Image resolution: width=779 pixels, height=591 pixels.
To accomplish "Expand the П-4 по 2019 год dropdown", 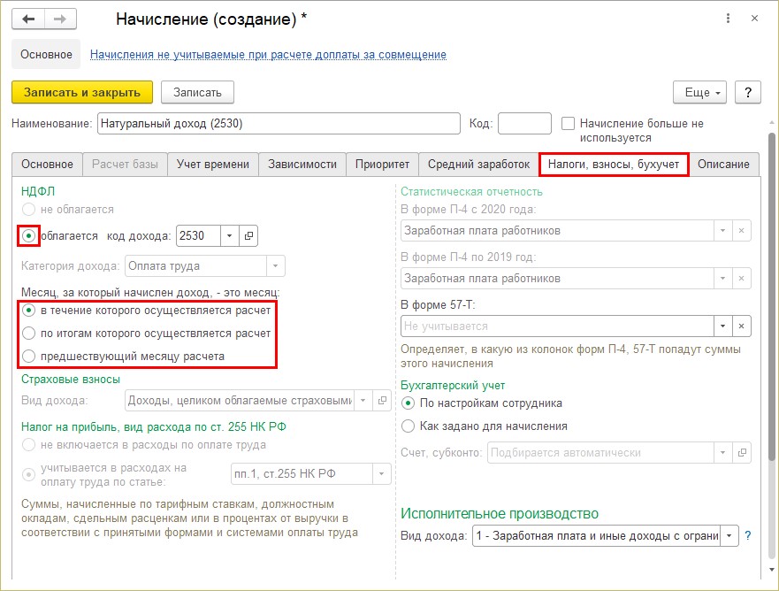I will [723, 279].
